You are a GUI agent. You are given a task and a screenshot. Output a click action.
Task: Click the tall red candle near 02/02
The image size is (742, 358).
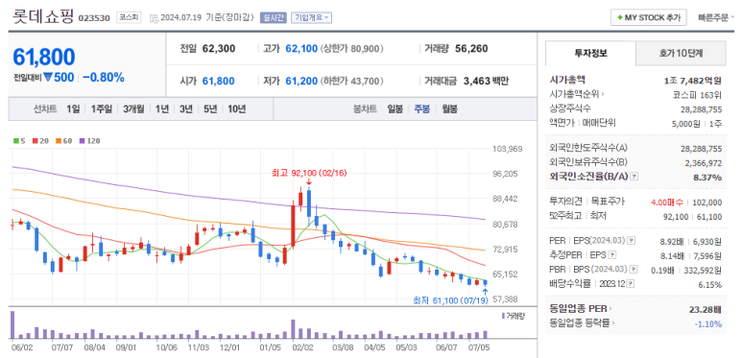pos(293,227)
